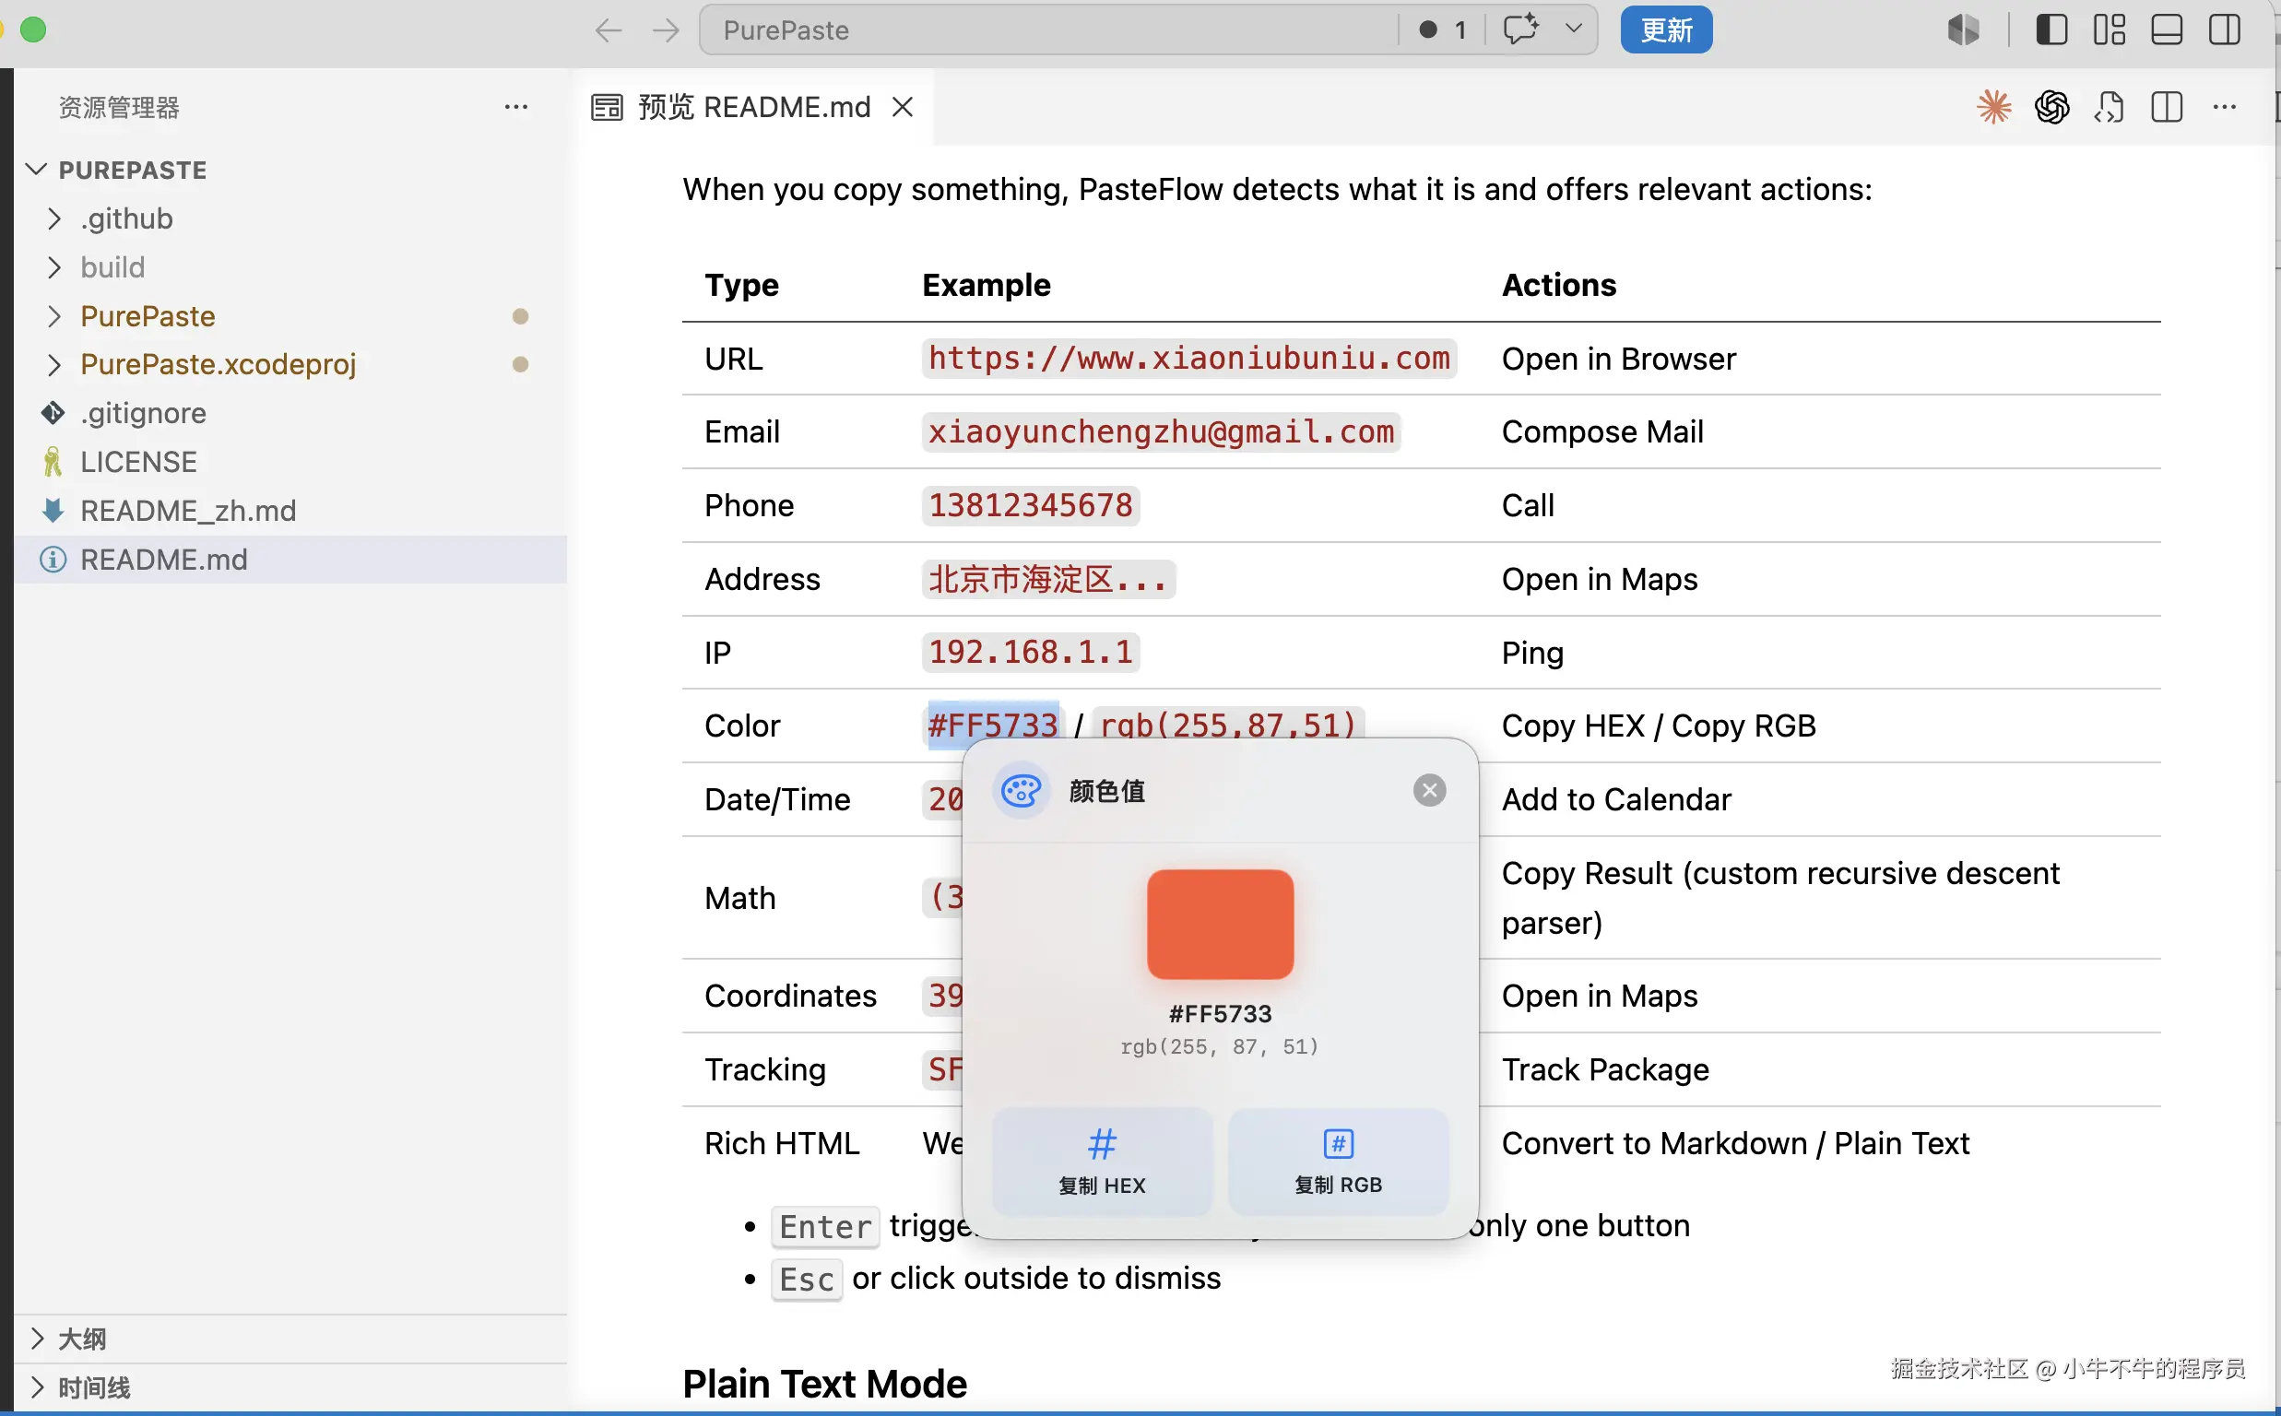
Task: Go back with the left arrow
Action: pyautogui.click(x=609, y=30)
